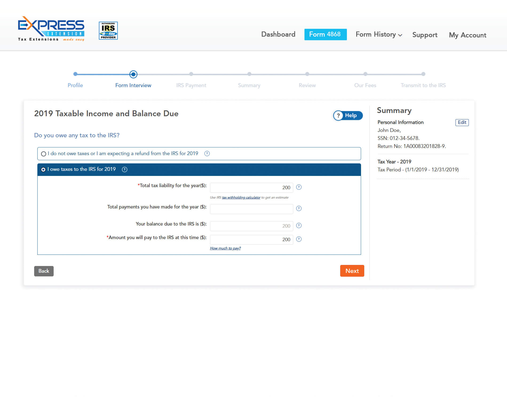The image size is (507, 399).
Task: Select 'I owe taxes to the IRS' radio
Action: click(x=43, y=170)
